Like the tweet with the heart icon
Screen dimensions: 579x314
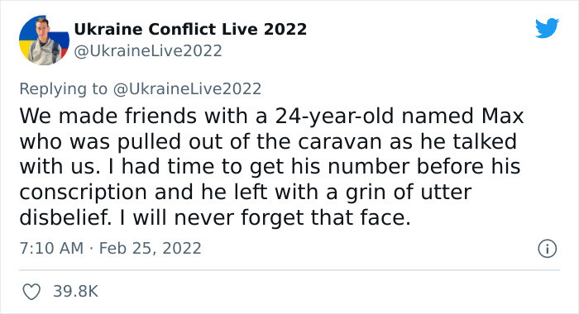tap(31, 292)
